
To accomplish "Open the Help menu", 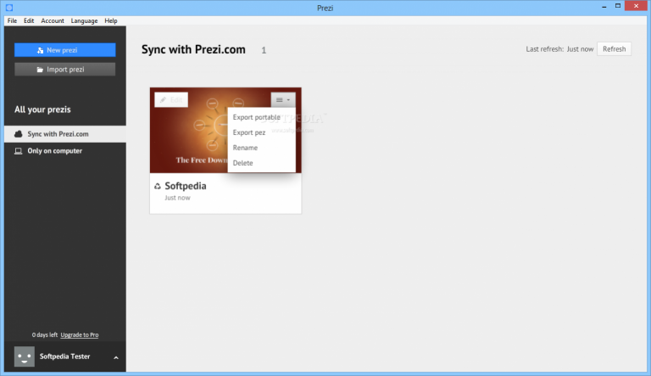I will pyautogui.click(x=111, y=20).
